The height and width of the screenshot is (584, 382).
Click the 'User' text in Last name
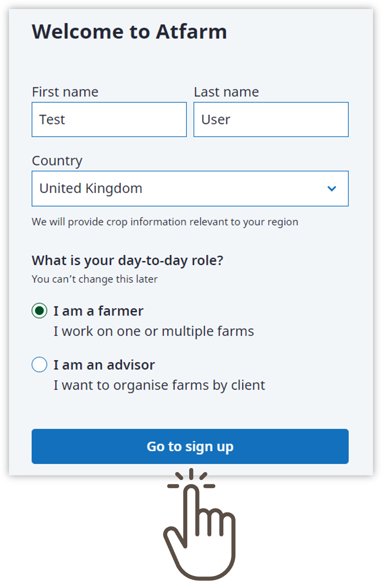pyautogui.click(x=216, y=120)
